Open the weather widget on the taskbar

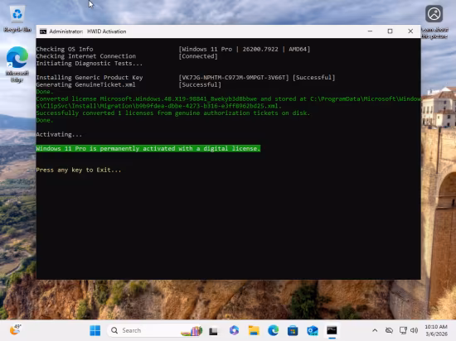pyautogui.click(x=16, y=330)
